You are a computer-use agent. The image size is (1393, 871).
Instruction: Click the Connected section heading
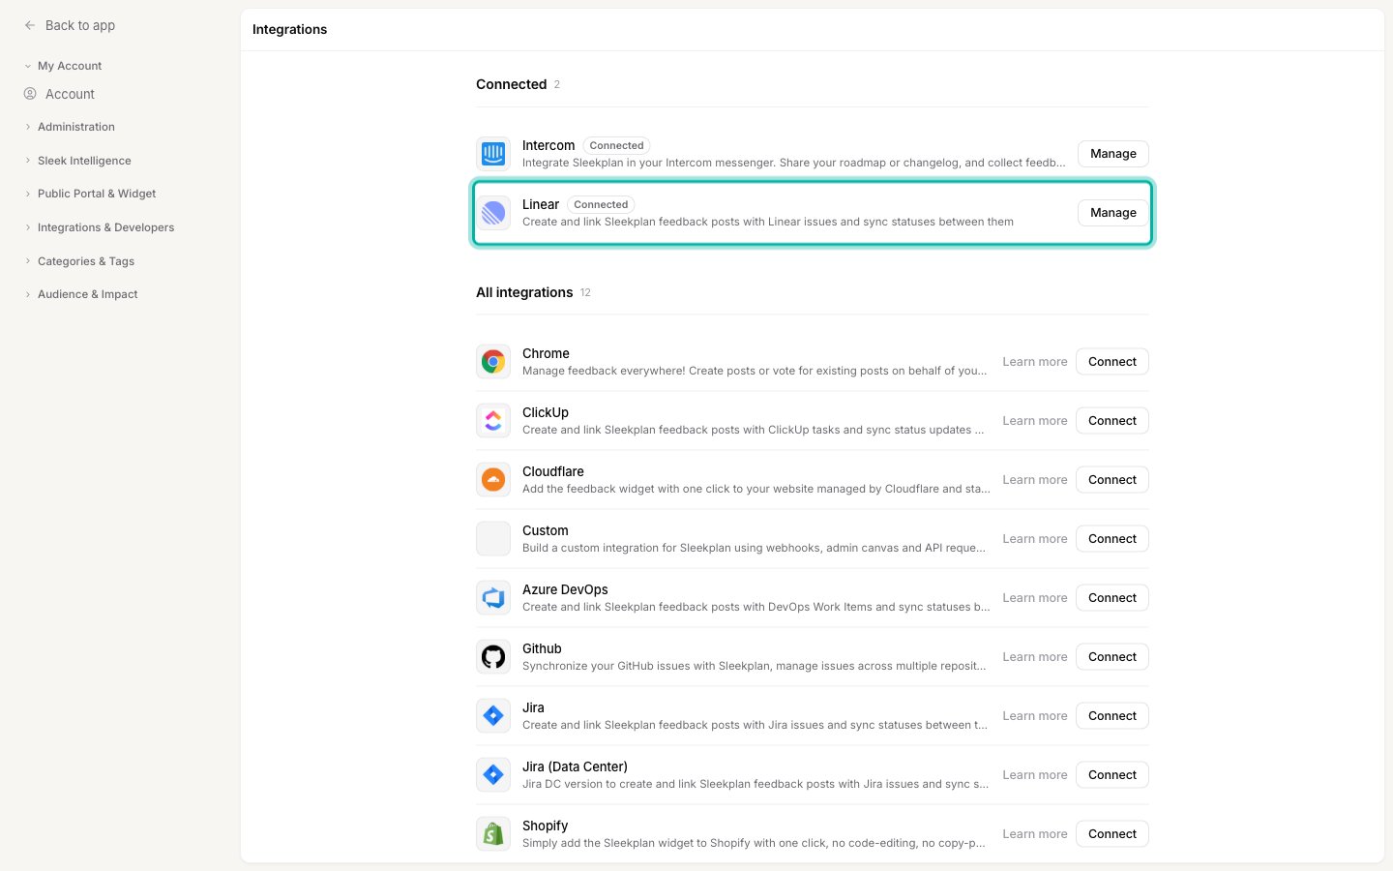point(512,84)
